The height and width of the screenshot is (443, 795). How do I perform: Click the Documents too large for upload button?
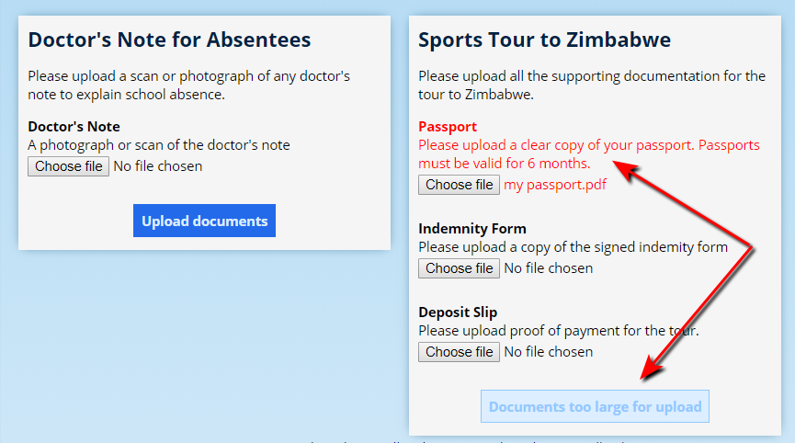pyautogui.click(x=595, y=406)
